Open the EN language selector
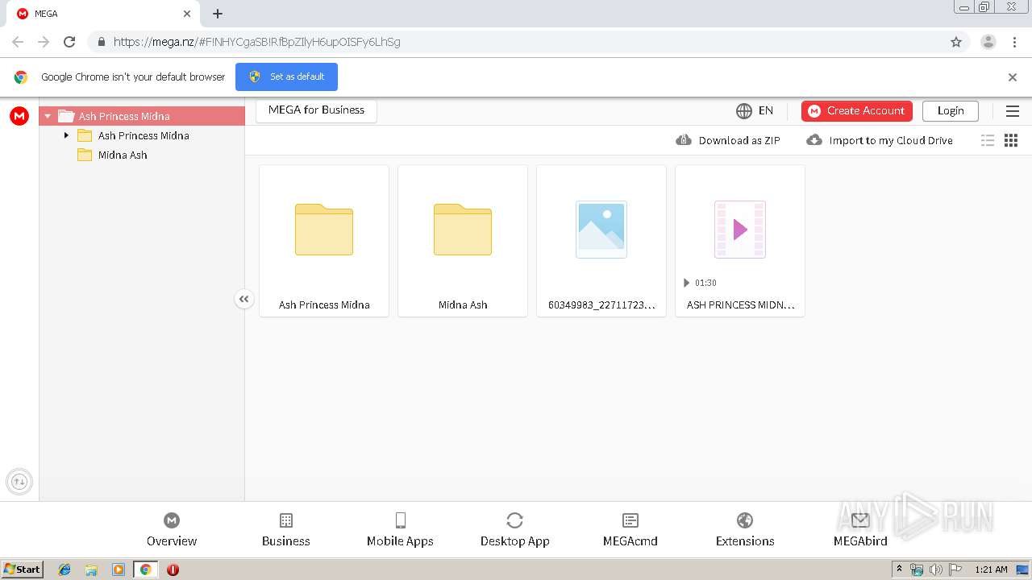1032x580 pixels. pos(755,111)
